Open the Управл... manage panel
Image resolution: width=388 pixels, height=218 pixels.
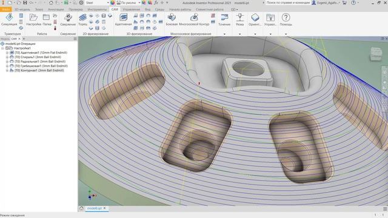click(270, 20)
